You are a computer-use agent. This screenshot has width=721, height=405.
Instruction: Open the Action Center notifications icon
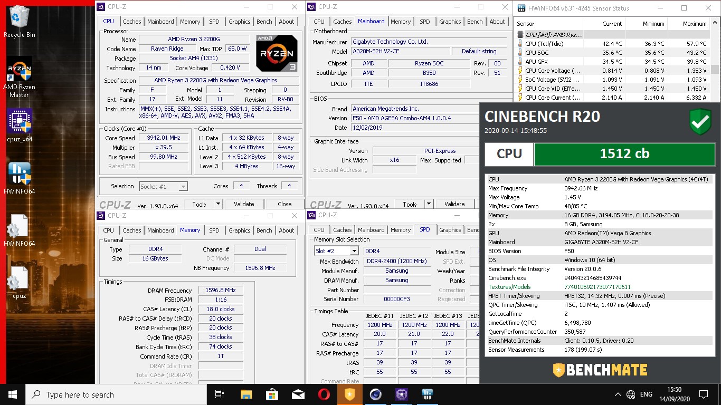coord(703,394)
